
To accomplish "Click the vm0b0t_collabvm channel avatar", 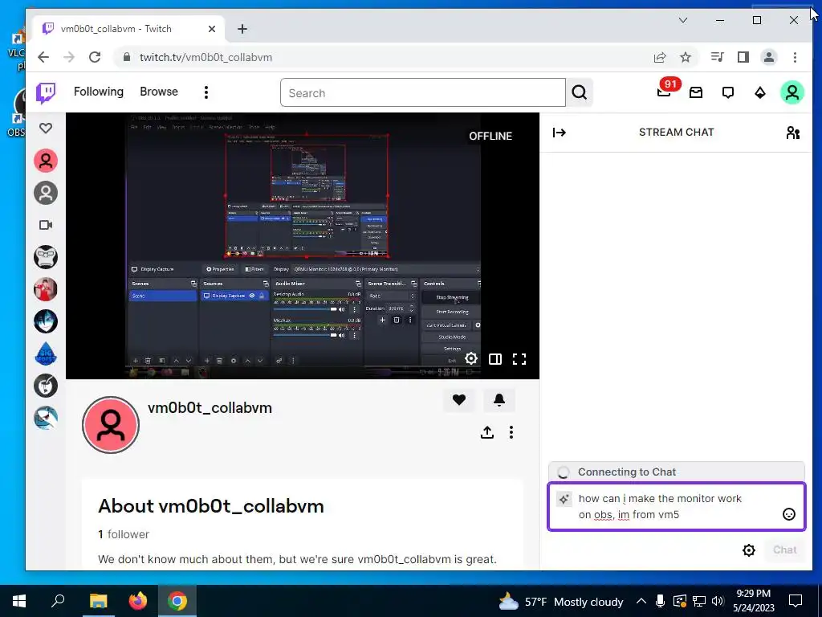I will [111, 425].
